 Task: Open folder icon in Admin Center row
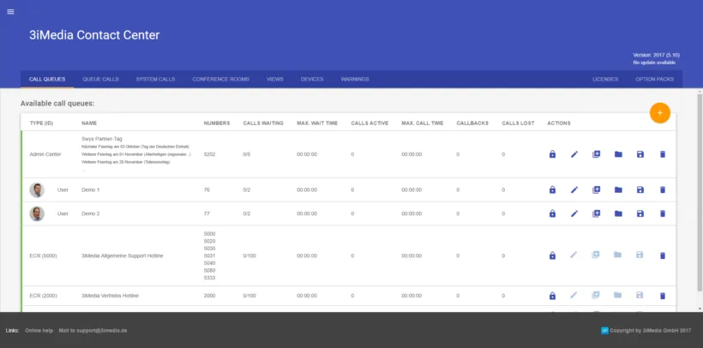[x=618, y=154]
